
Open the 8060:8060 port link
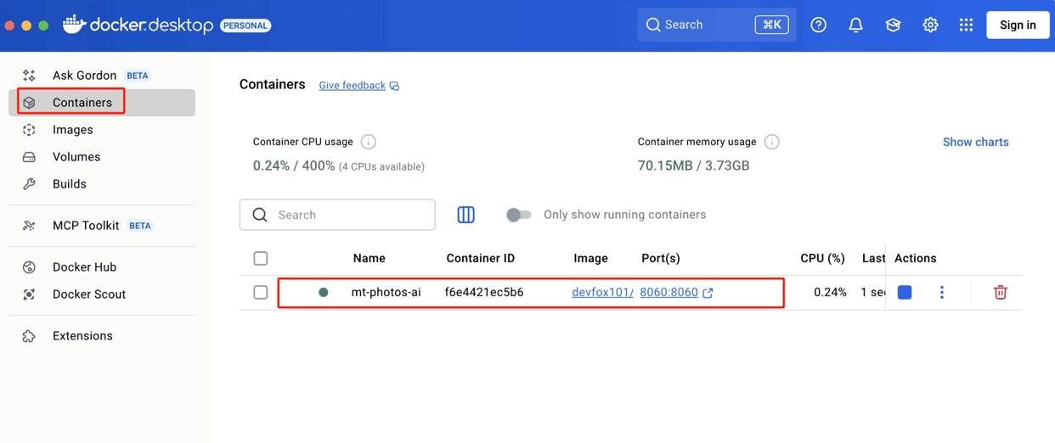pyautogui.click(x=669, y=292)
